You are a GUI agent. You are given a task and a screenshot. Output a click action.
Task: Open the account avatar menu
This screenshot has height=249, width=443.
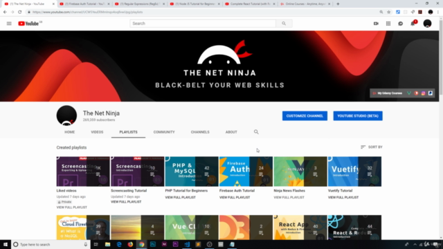pyautogui.click(x=427, y=24)
